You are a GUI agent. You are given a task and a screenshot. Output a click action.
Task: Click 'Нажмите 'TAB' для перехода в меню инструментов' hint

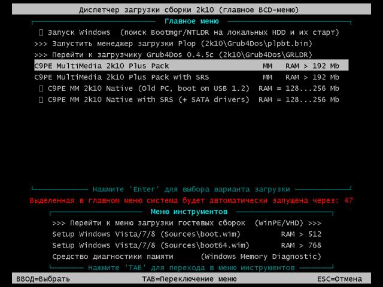191,268
